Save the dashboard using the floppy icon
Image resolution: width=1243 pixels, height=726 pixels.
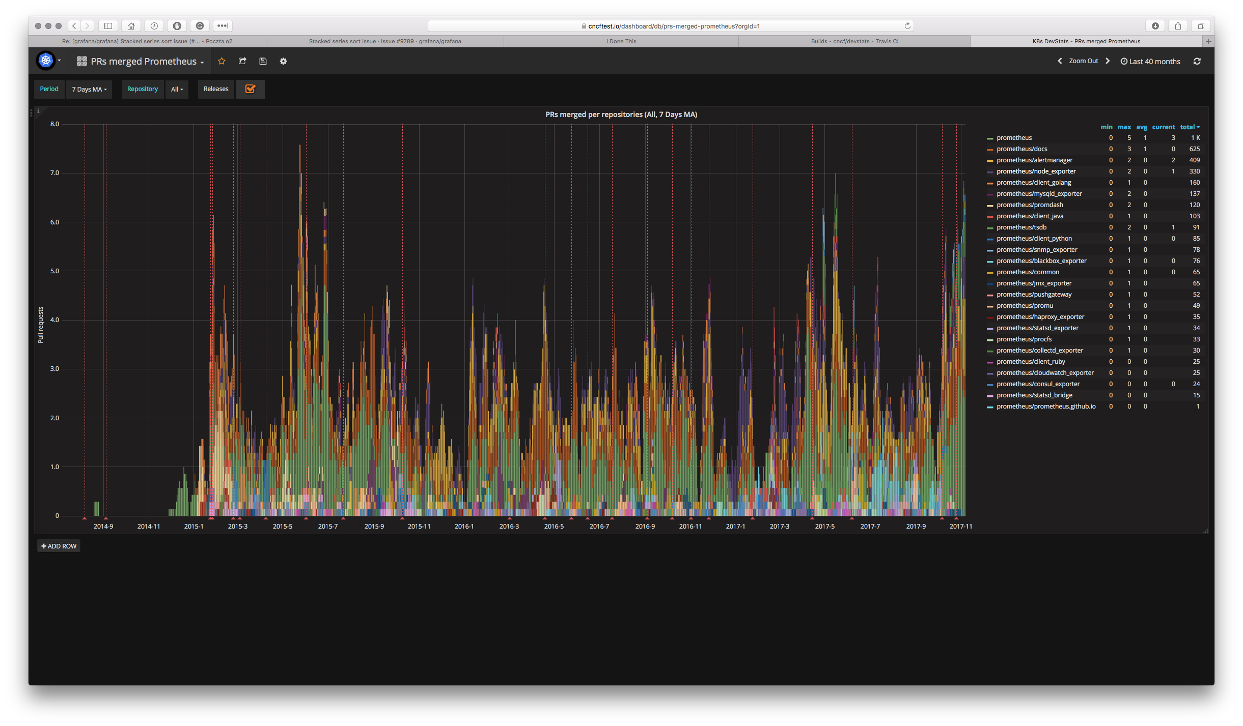[263, 61]
